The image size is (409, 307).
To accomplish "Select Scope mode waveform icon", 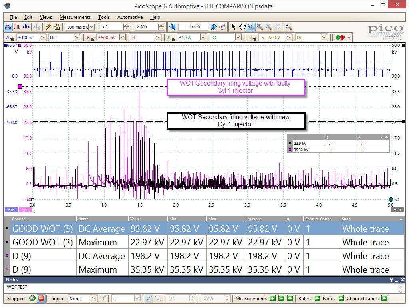I will [x=8, y=27].
